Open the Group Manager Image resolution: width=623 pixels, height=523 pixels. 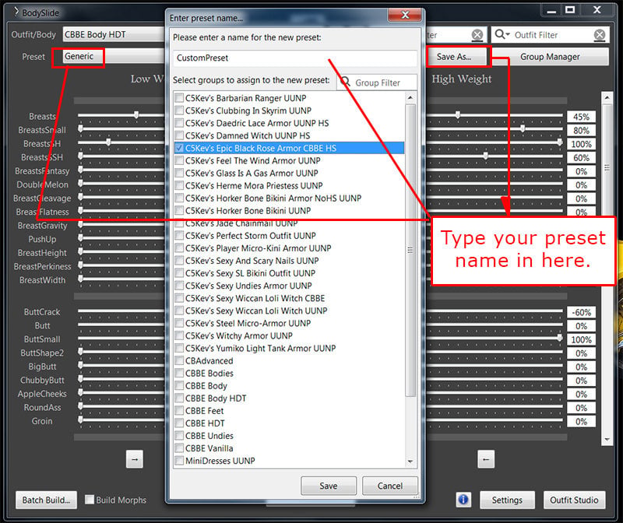click(550, 57)
